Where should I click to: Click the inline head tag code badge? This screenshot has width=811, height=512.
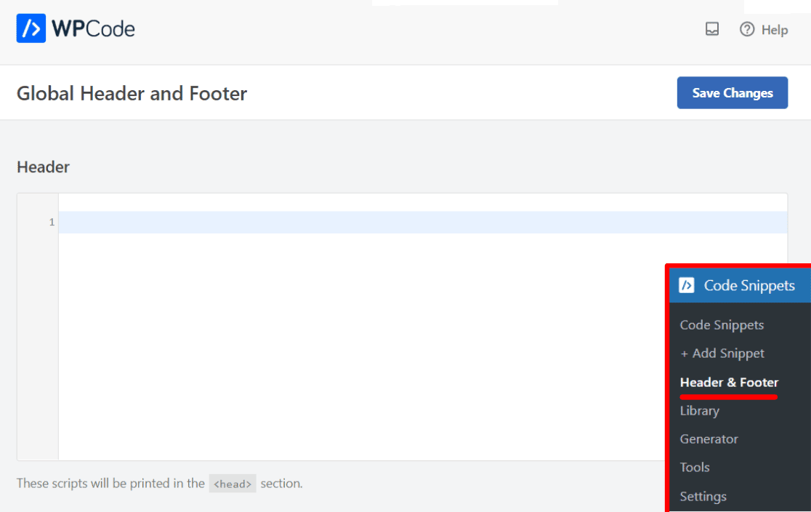point(233,483)
